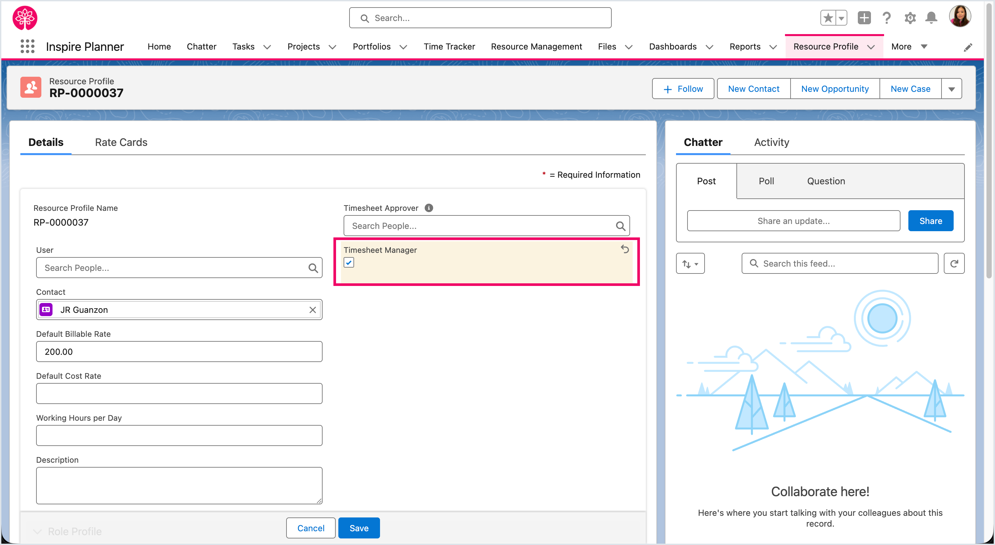Click the favorites star icon
Viewport: 995px width, 545px height.
pyautogui.click(x=828, y=18)
